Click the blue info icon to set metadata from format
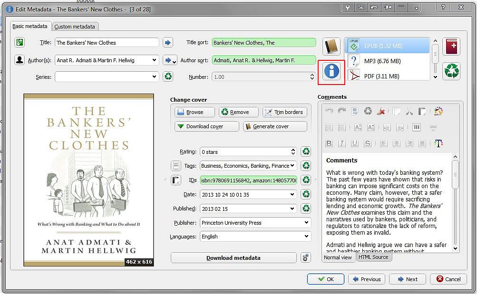 [x=331, y=71]
